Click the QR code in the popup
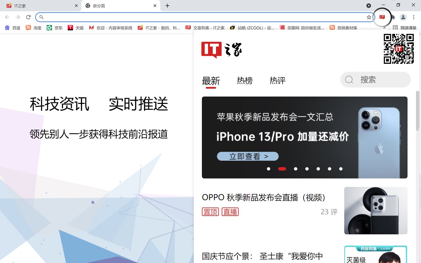Image resolution: width=421 pixels, height=263 pixels. pos(399,49)
